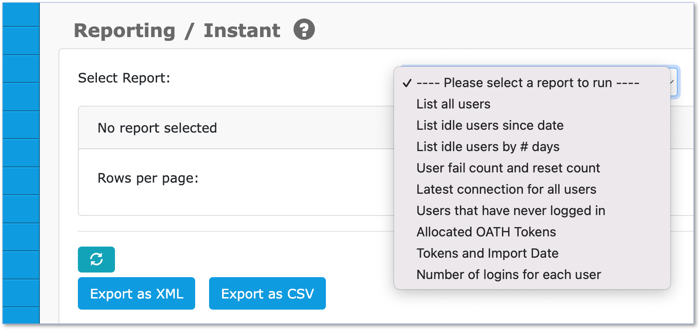Click the 'Reporting / Instant' page heading
This screenshot has width=700, height=330.
pos(177,31)
